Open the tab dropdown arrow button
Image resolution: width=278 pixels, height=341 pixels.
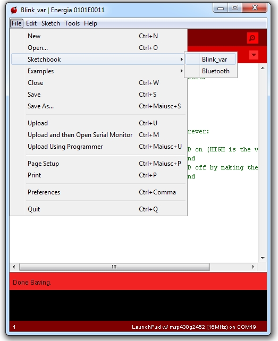tap(254, 55)
